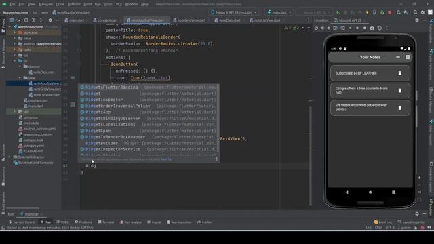Open the Tools menu
Image resolution: width=434 pixels, height=244 pixels.
pos(108,5)
